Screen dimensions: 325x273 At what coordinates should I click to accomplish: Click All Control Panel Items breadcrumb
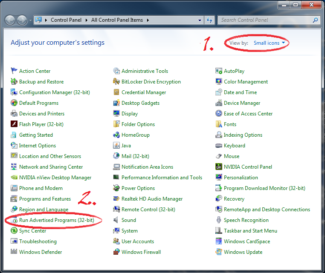pyautogui.click(x=117, y=20)
